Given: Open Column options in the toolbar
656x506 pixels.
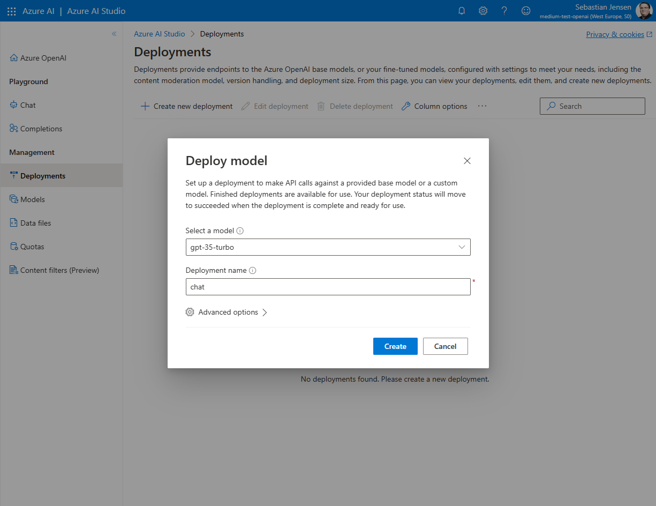Looking at the screenshot, I should pyautogui.click(x=434, y=106).
